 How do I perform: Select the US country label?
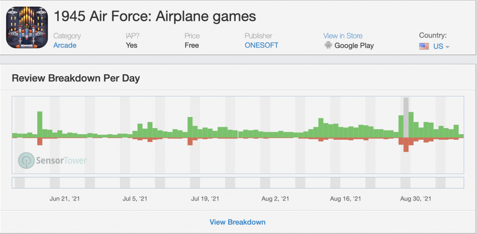pyautogui.click(x=438, y=47)
